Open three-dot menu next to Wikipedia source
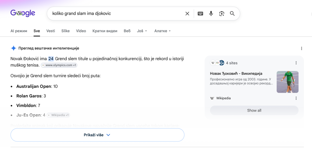 (x=296, y=98)
